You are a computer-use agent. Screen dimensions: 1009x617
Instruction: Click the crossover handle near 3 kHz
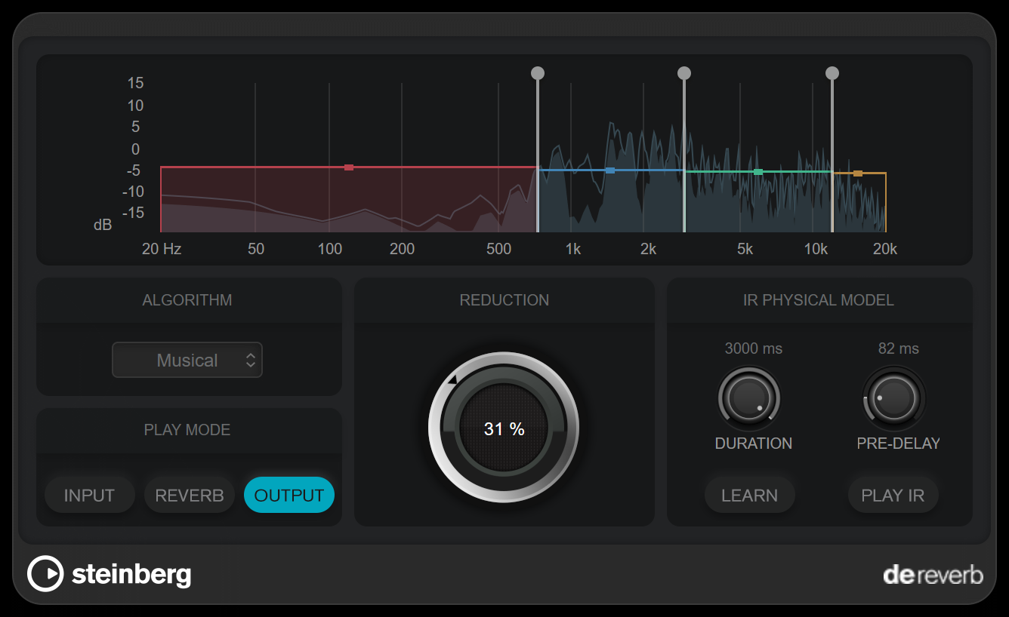tap(684, 73)
